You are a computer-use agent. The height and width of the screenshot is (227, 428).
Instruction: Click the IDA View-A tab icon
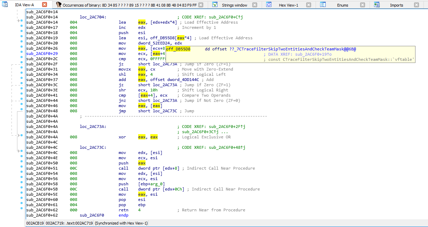tap(5, 5)
